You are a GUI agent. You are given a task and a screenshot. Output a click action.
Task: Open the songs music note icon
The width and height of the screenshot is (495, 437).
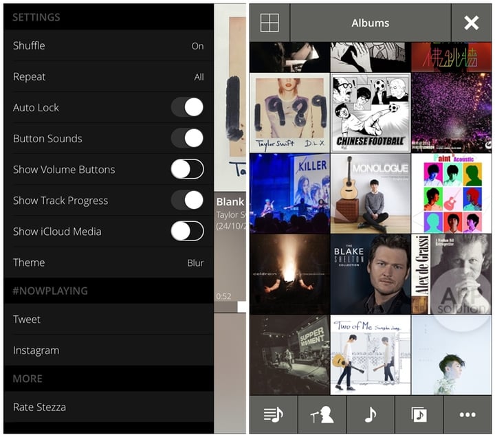[x=371, y=414]
